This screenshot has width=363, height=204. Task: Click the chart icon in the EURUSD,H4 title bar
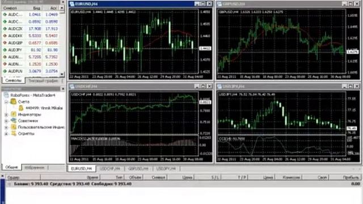(x=72, y=4)
